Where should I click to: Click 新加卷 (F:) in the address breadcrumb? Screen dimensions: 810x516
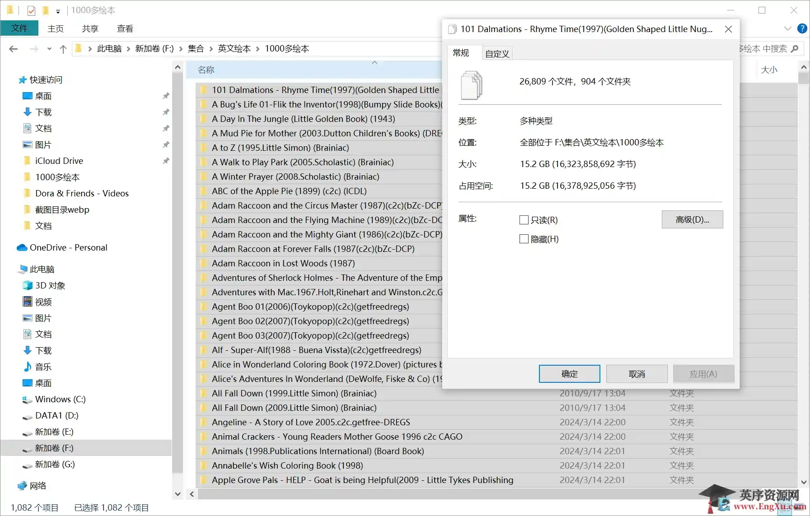pyautogui.click(x=155, y=49)
